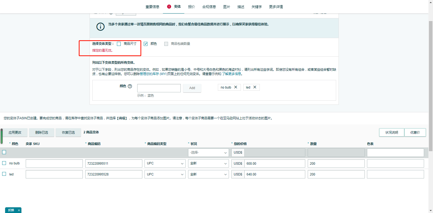
Task: Click the 指定的值无效 error message
Action: click(103, 50)
